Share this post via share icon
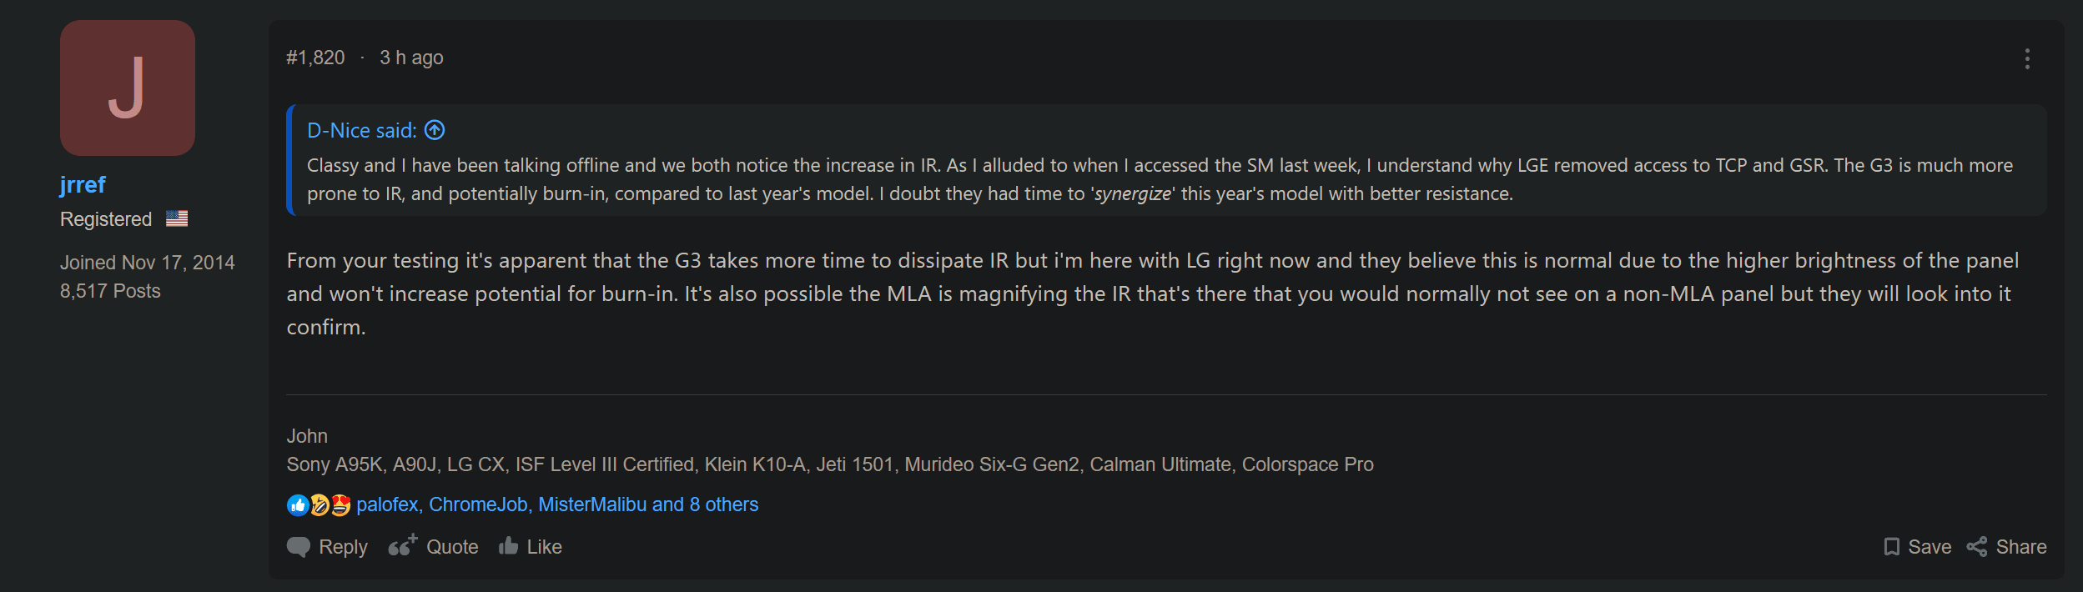Viewport: 2083px width, 592px height. point(1976,547)
